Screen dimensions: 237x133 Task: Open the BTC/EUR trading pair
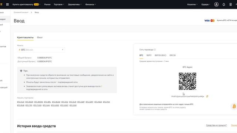click(x=73, y=102)
